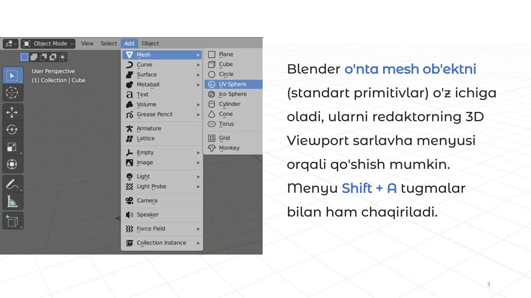Toggle the extend selection mode icon
531x298 pixels.
point(34,57)
